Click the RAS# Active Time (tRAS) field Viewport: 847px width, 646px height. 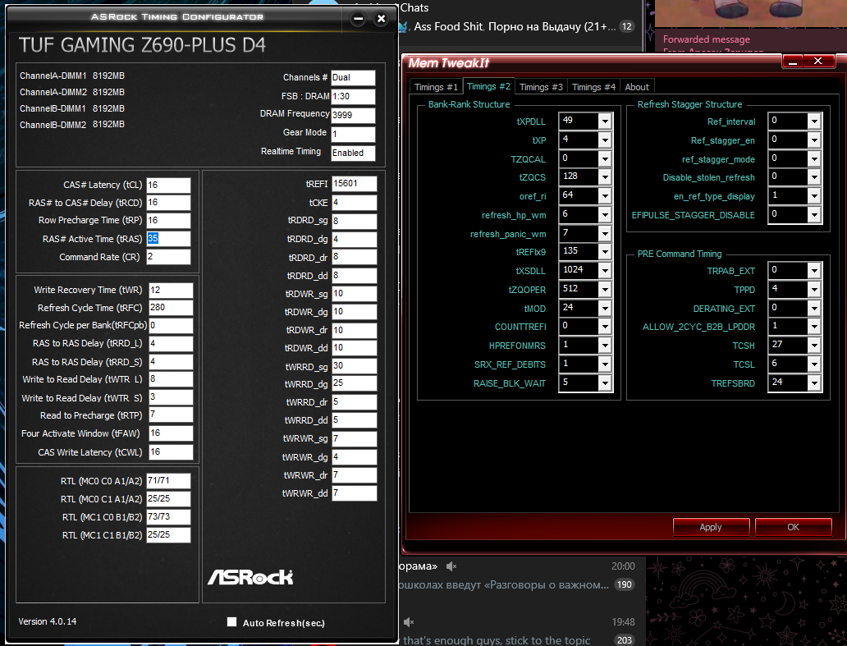pos(168,239)
